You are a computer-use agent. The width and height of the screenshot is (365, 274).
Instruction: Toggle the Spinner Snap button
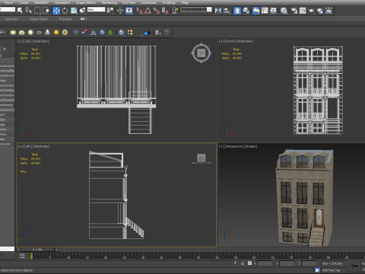pos(165,11)
